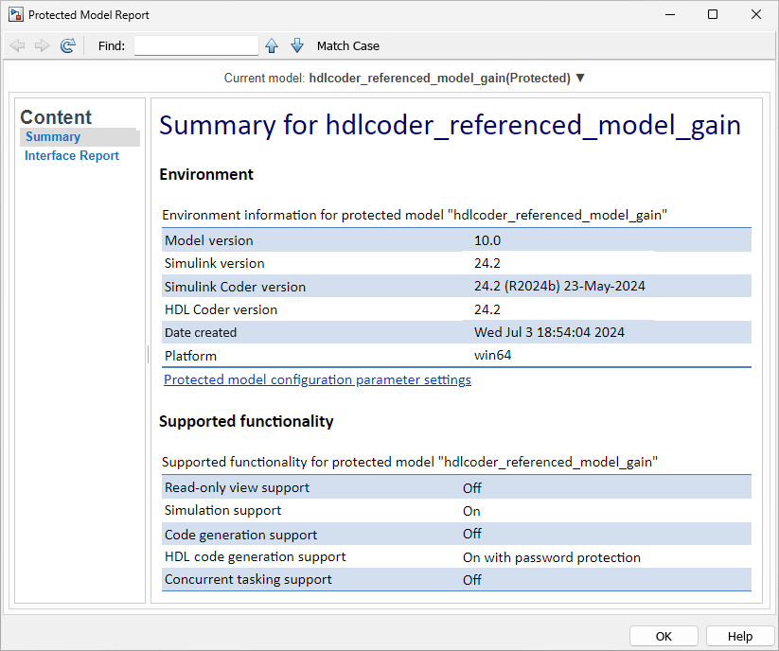This screenshot has width=779, height=651.
Task: Select Summary in the Content panel
Action: pyautogui.click(x=53, y=137)
